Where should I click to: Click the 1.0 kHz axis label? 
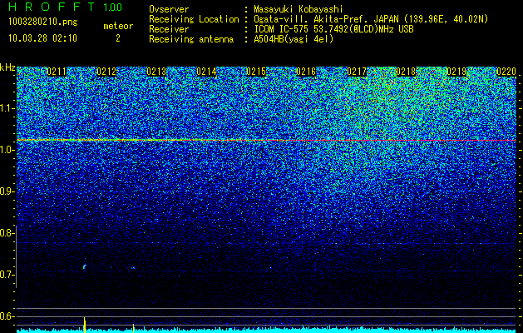click(x=7, y=150)
